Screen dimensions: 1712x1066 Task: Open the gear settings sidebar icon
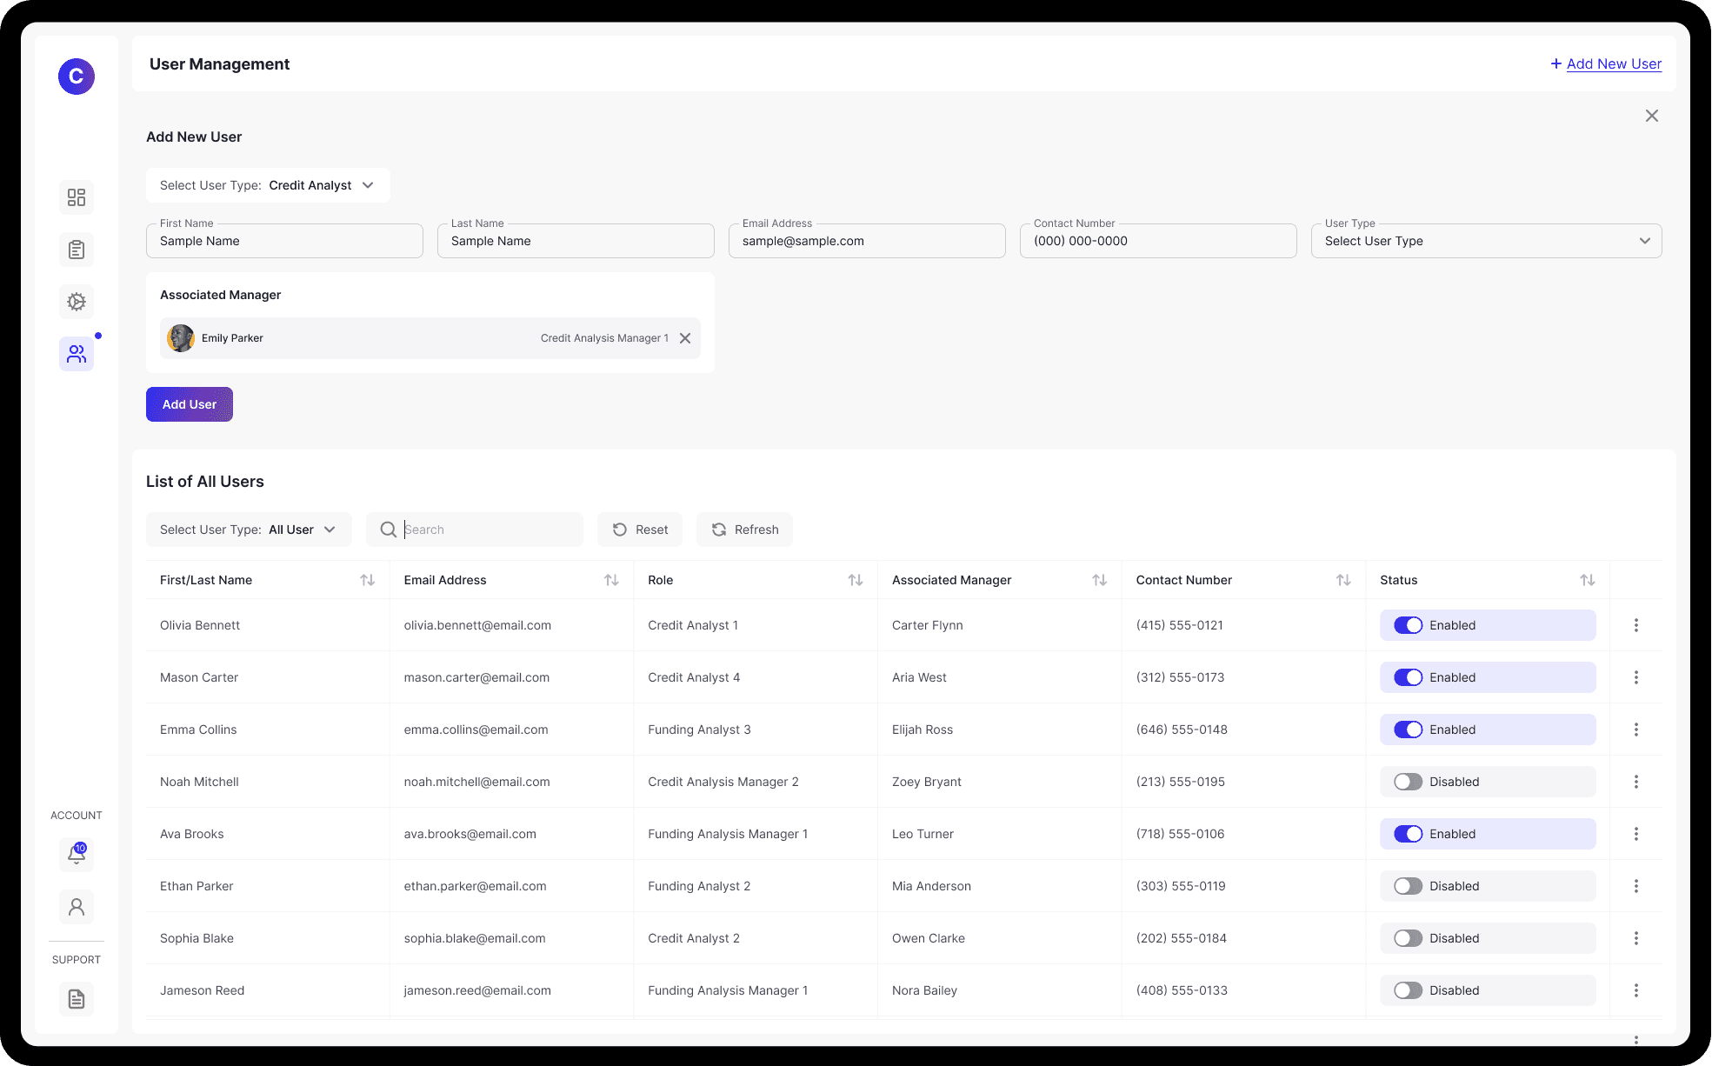[x=77, y=302]
